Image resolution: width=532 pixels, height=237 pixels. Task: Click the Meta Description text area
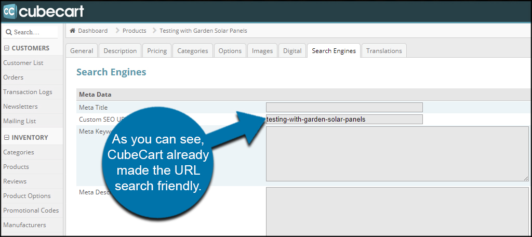397,211
